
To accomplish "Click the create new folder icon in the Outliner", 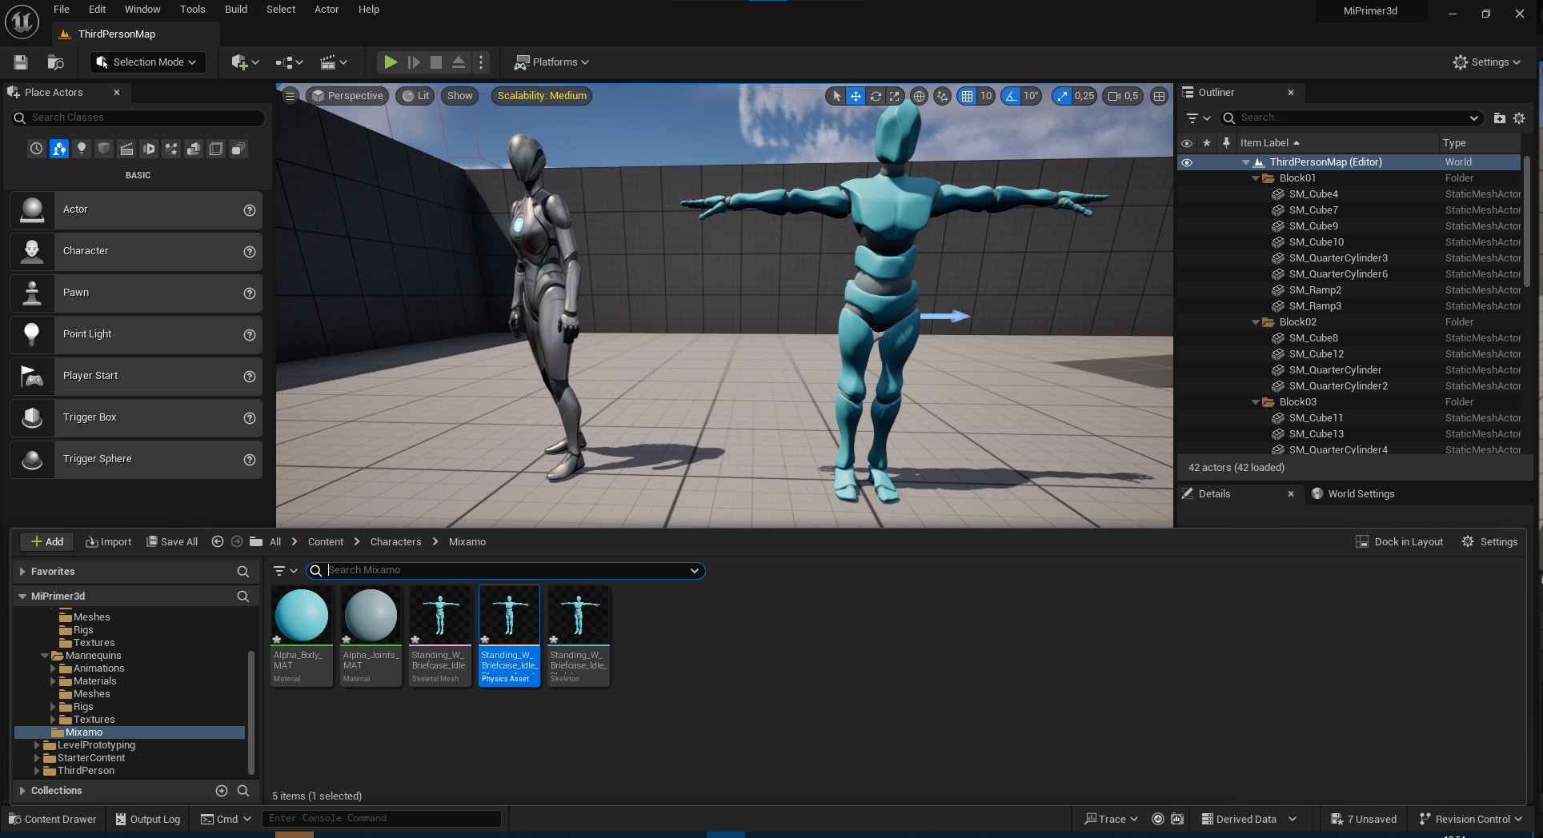I will [x=1500, y=118].
